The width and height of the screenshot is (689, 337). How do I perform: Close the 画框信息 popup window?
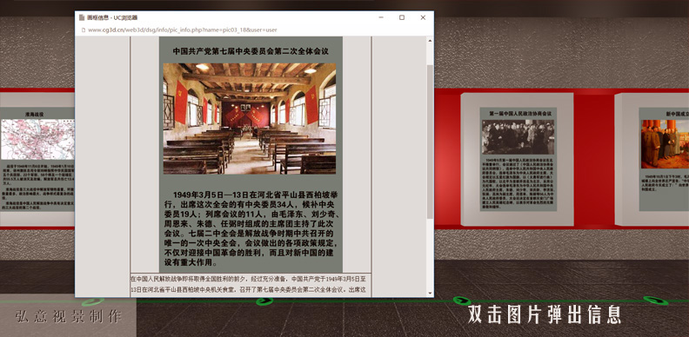tap(423, 17)
